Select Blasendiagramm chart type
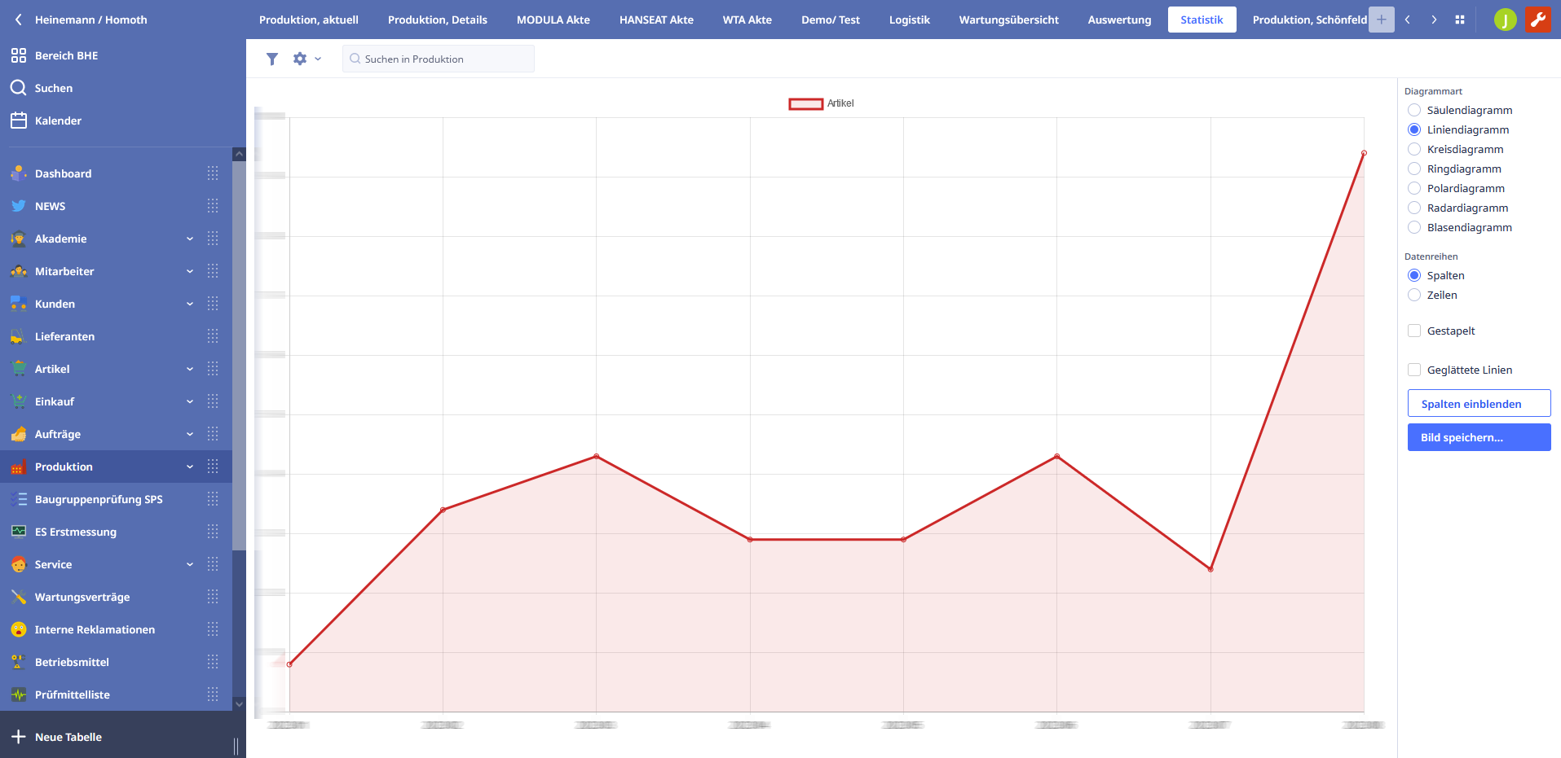This screenshot has height=758, width=1561. coord(1414,227)
